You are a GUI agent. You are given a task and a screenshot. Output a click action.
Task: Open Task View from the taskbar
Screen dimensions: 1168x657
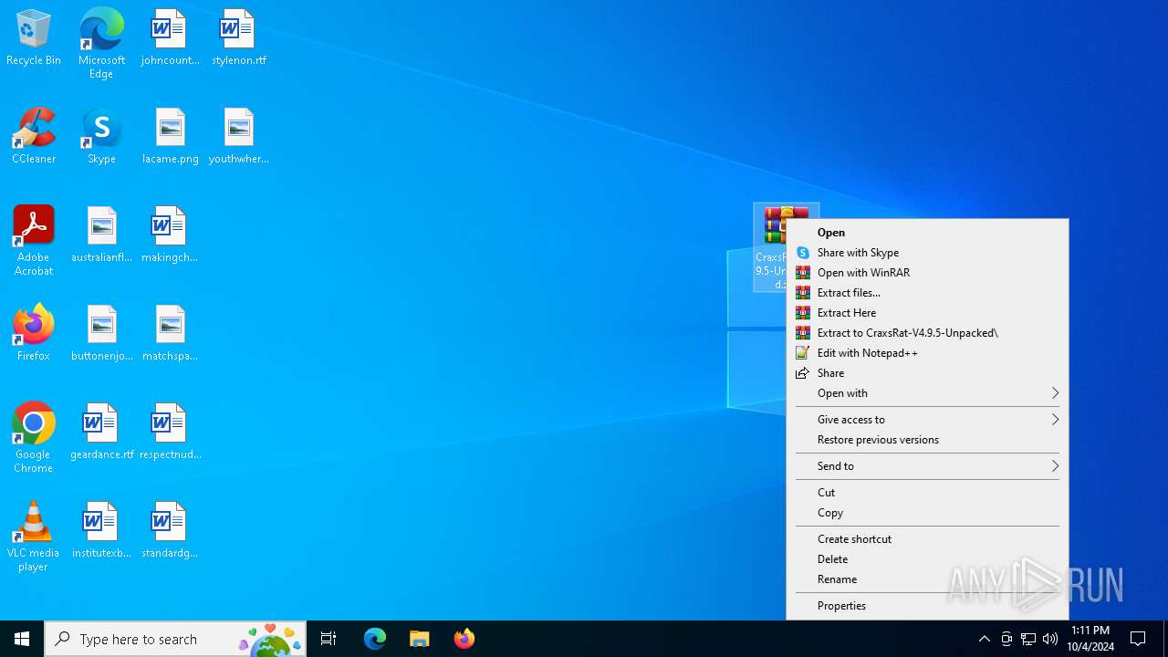coord(328,639)
